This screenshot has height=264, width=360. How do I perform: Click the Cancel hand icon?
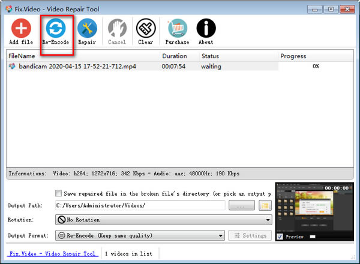click(117, 28)
